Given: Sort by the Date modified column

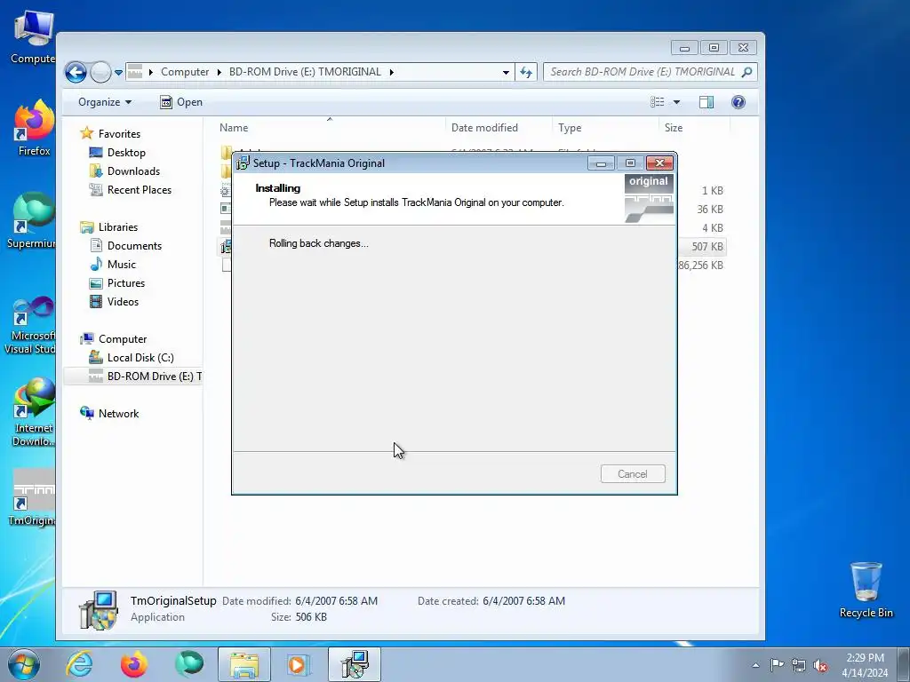Looking at the screenshot, I should (484, 128).
